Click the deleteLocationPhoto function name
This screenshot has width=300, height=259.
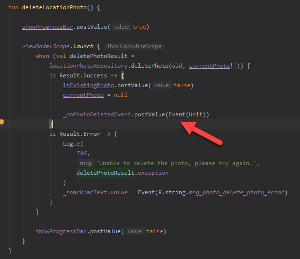(x=55, y=7)
